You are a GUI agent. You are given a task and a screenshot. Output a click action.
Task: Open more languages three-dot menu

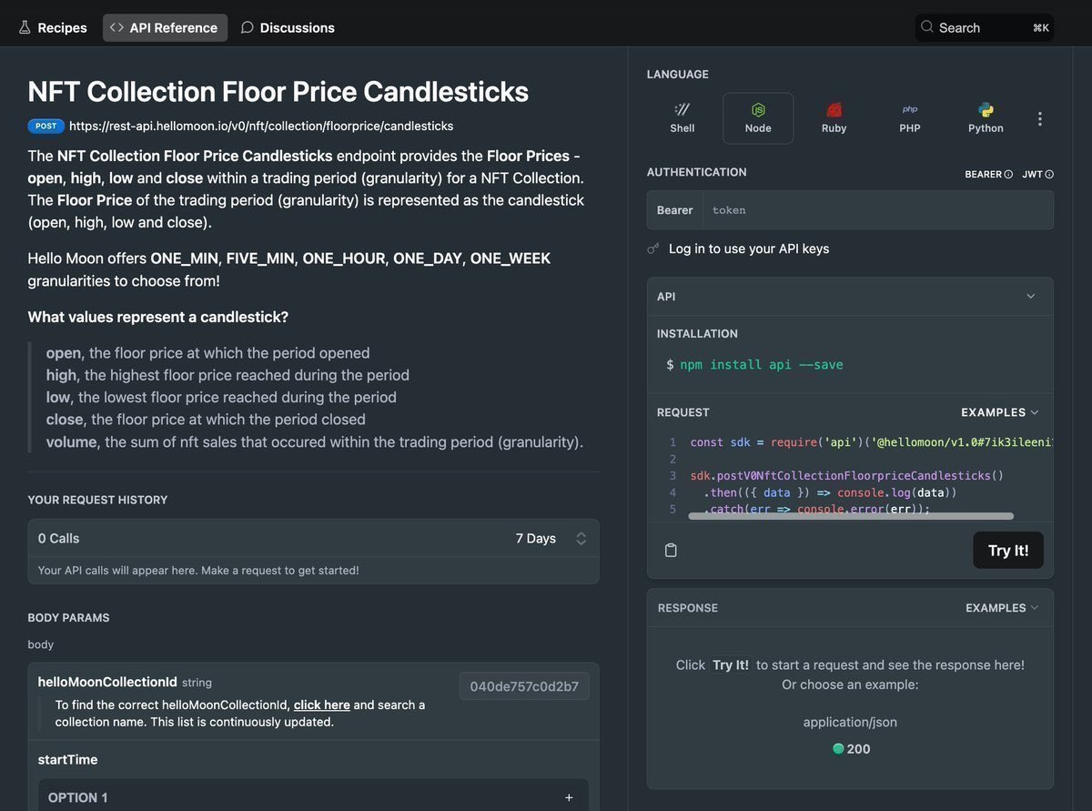point(1040,119)
